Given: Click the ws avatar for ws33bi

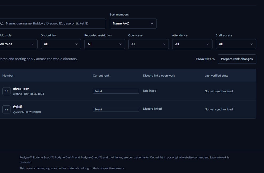Looking at the screenshot, I should (x=6, y=109).
